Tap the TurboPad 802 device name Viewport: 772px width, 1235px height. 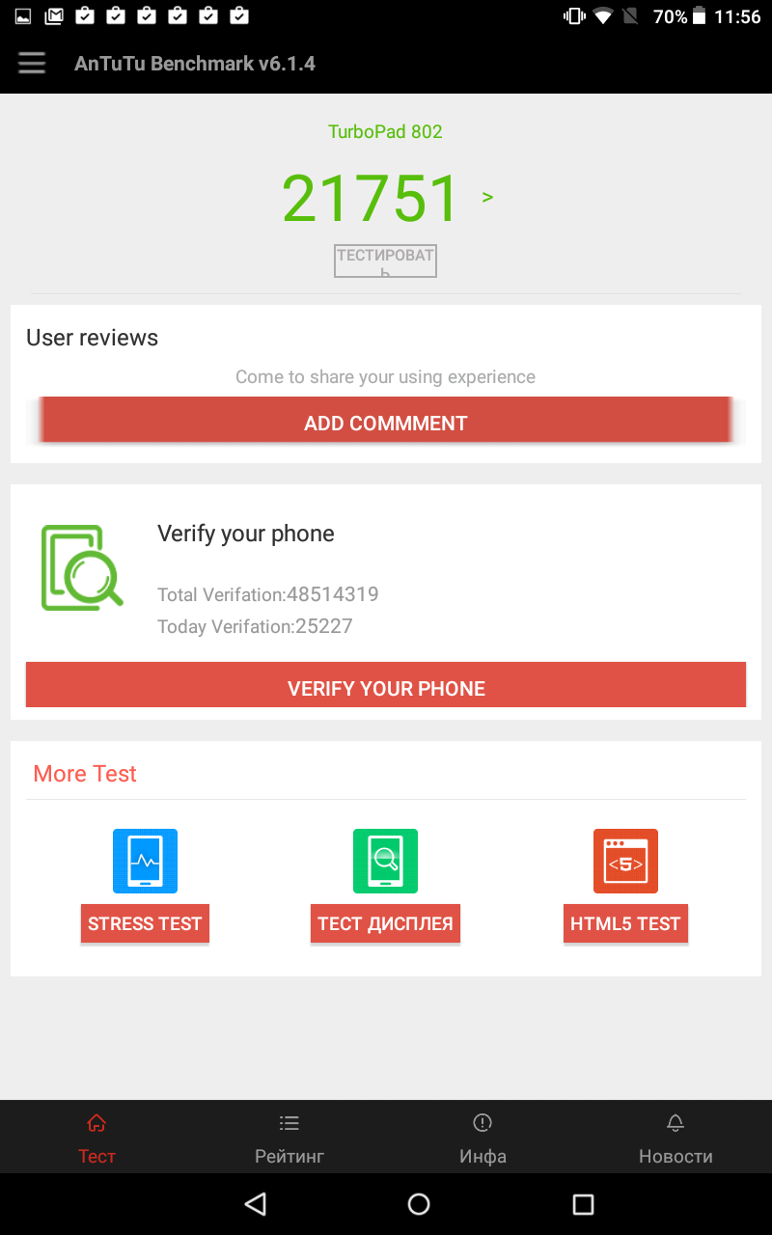(x=385, y=131)
